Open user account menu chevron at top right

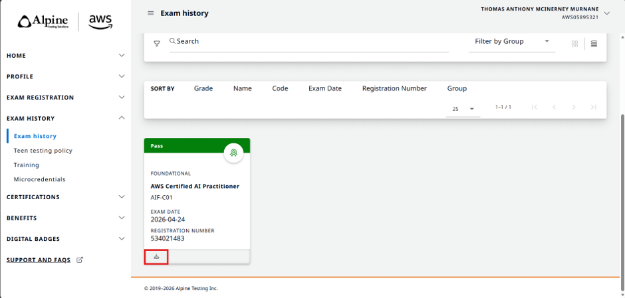point(606,13)
